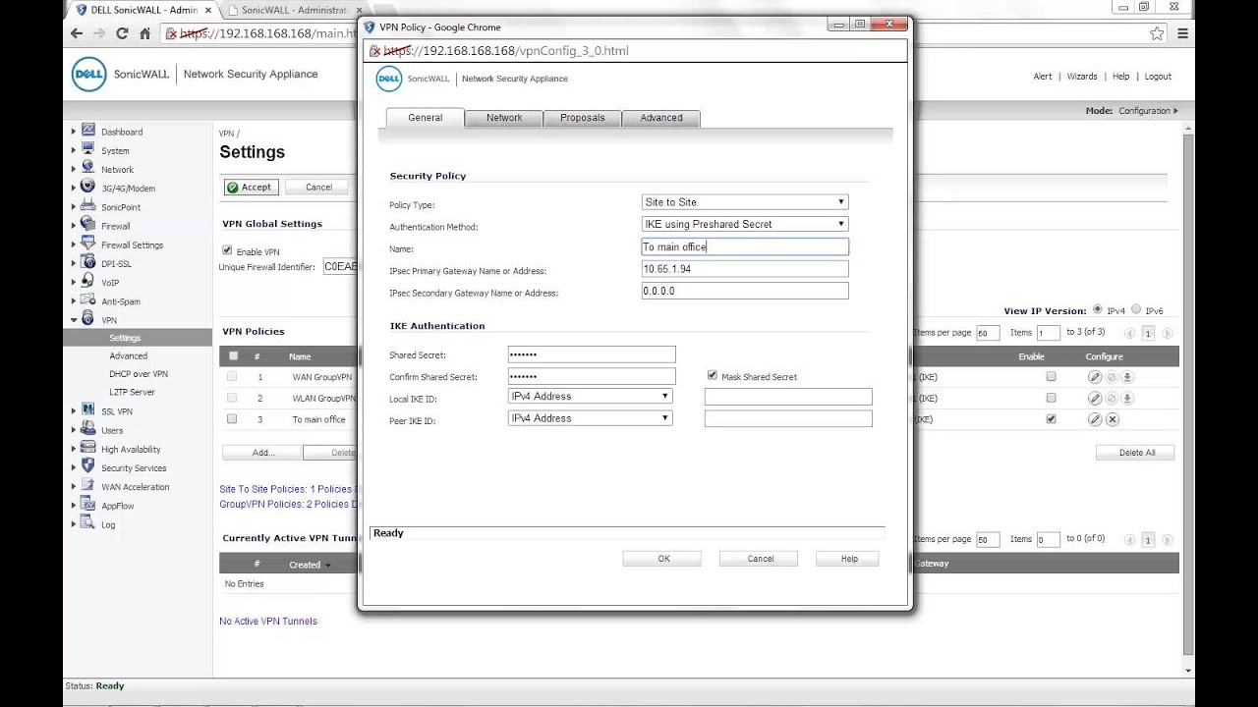Click the Firewall Settings icon
This screenshot has width=1258, height=707.
[88, 244]
